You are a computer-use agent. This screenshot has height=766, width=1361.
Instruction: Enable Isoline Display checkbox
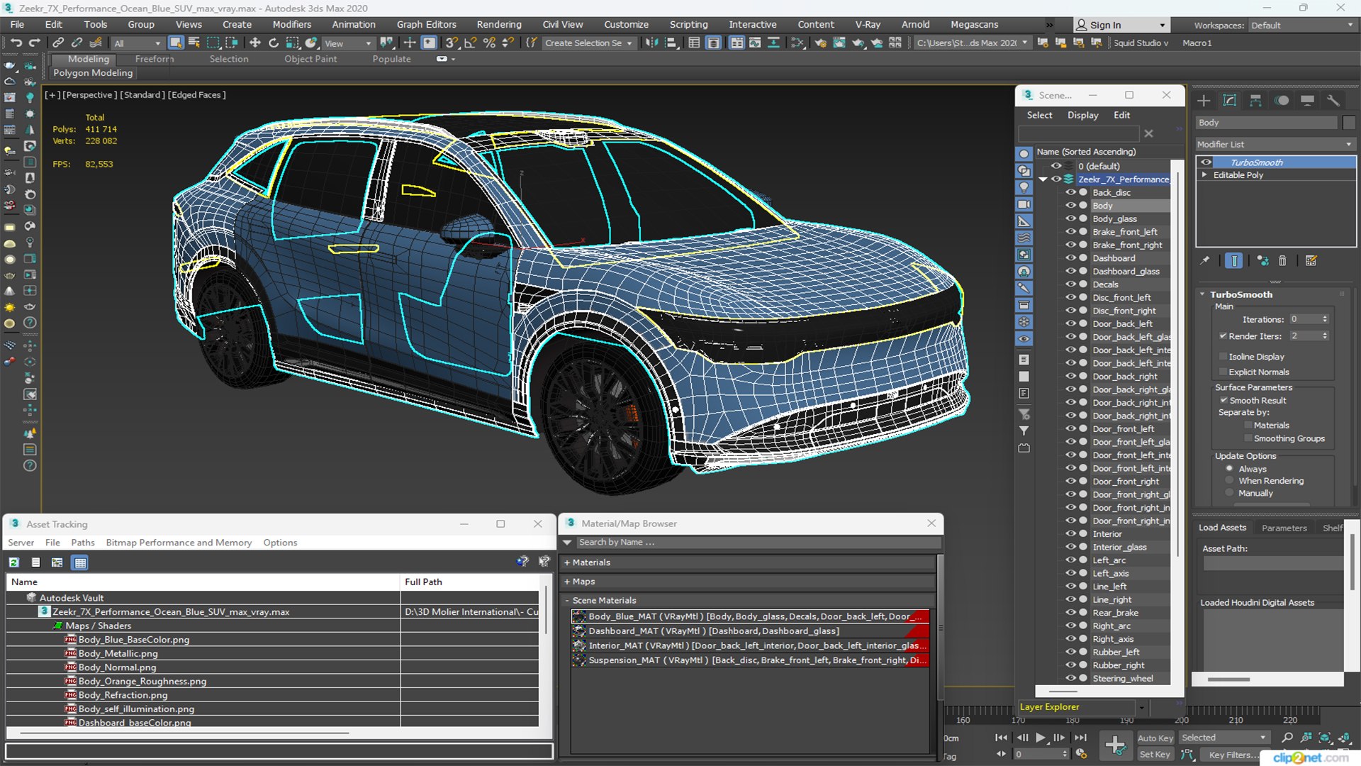click(1223, 357)
